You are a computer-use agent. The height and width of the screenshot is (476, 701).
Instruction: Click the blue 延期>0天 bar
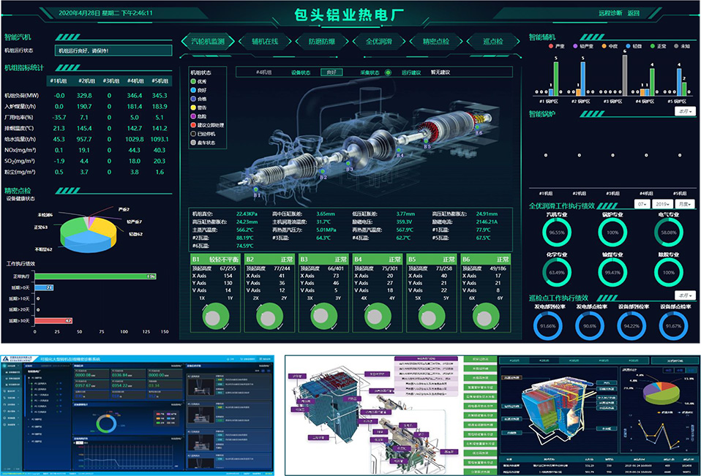pyautogui.click(x=44, y=287)
